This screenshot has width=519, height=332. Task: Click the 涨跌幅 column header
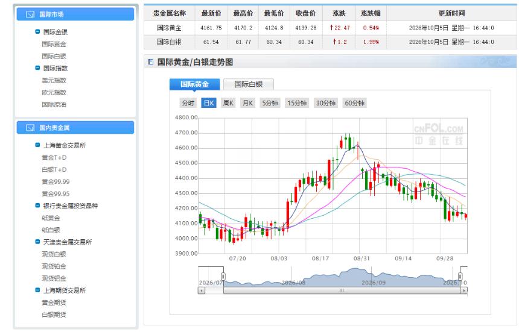(x=371, y=13)
